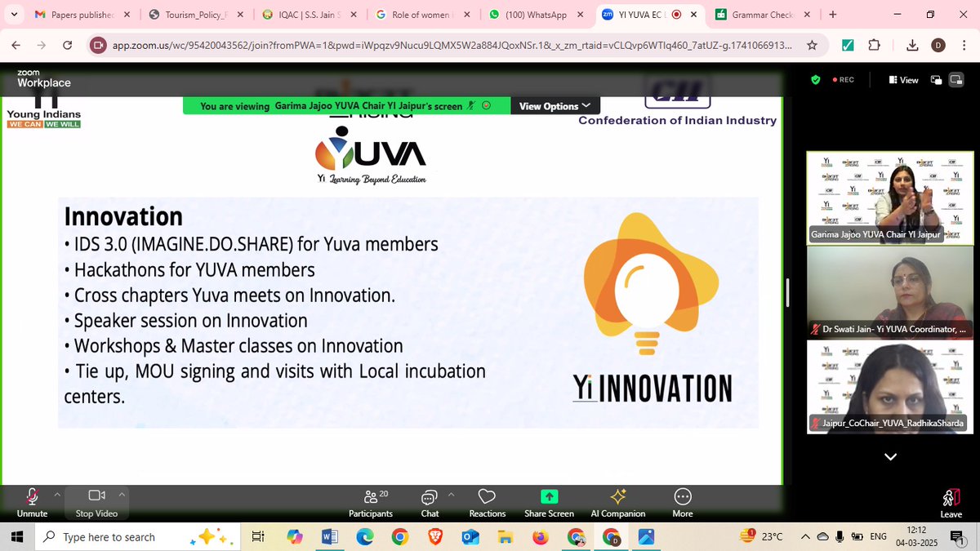Click the weather 23°C widget
The width and height of the screenshot is (980, 551).
click(x=762, y=536)
